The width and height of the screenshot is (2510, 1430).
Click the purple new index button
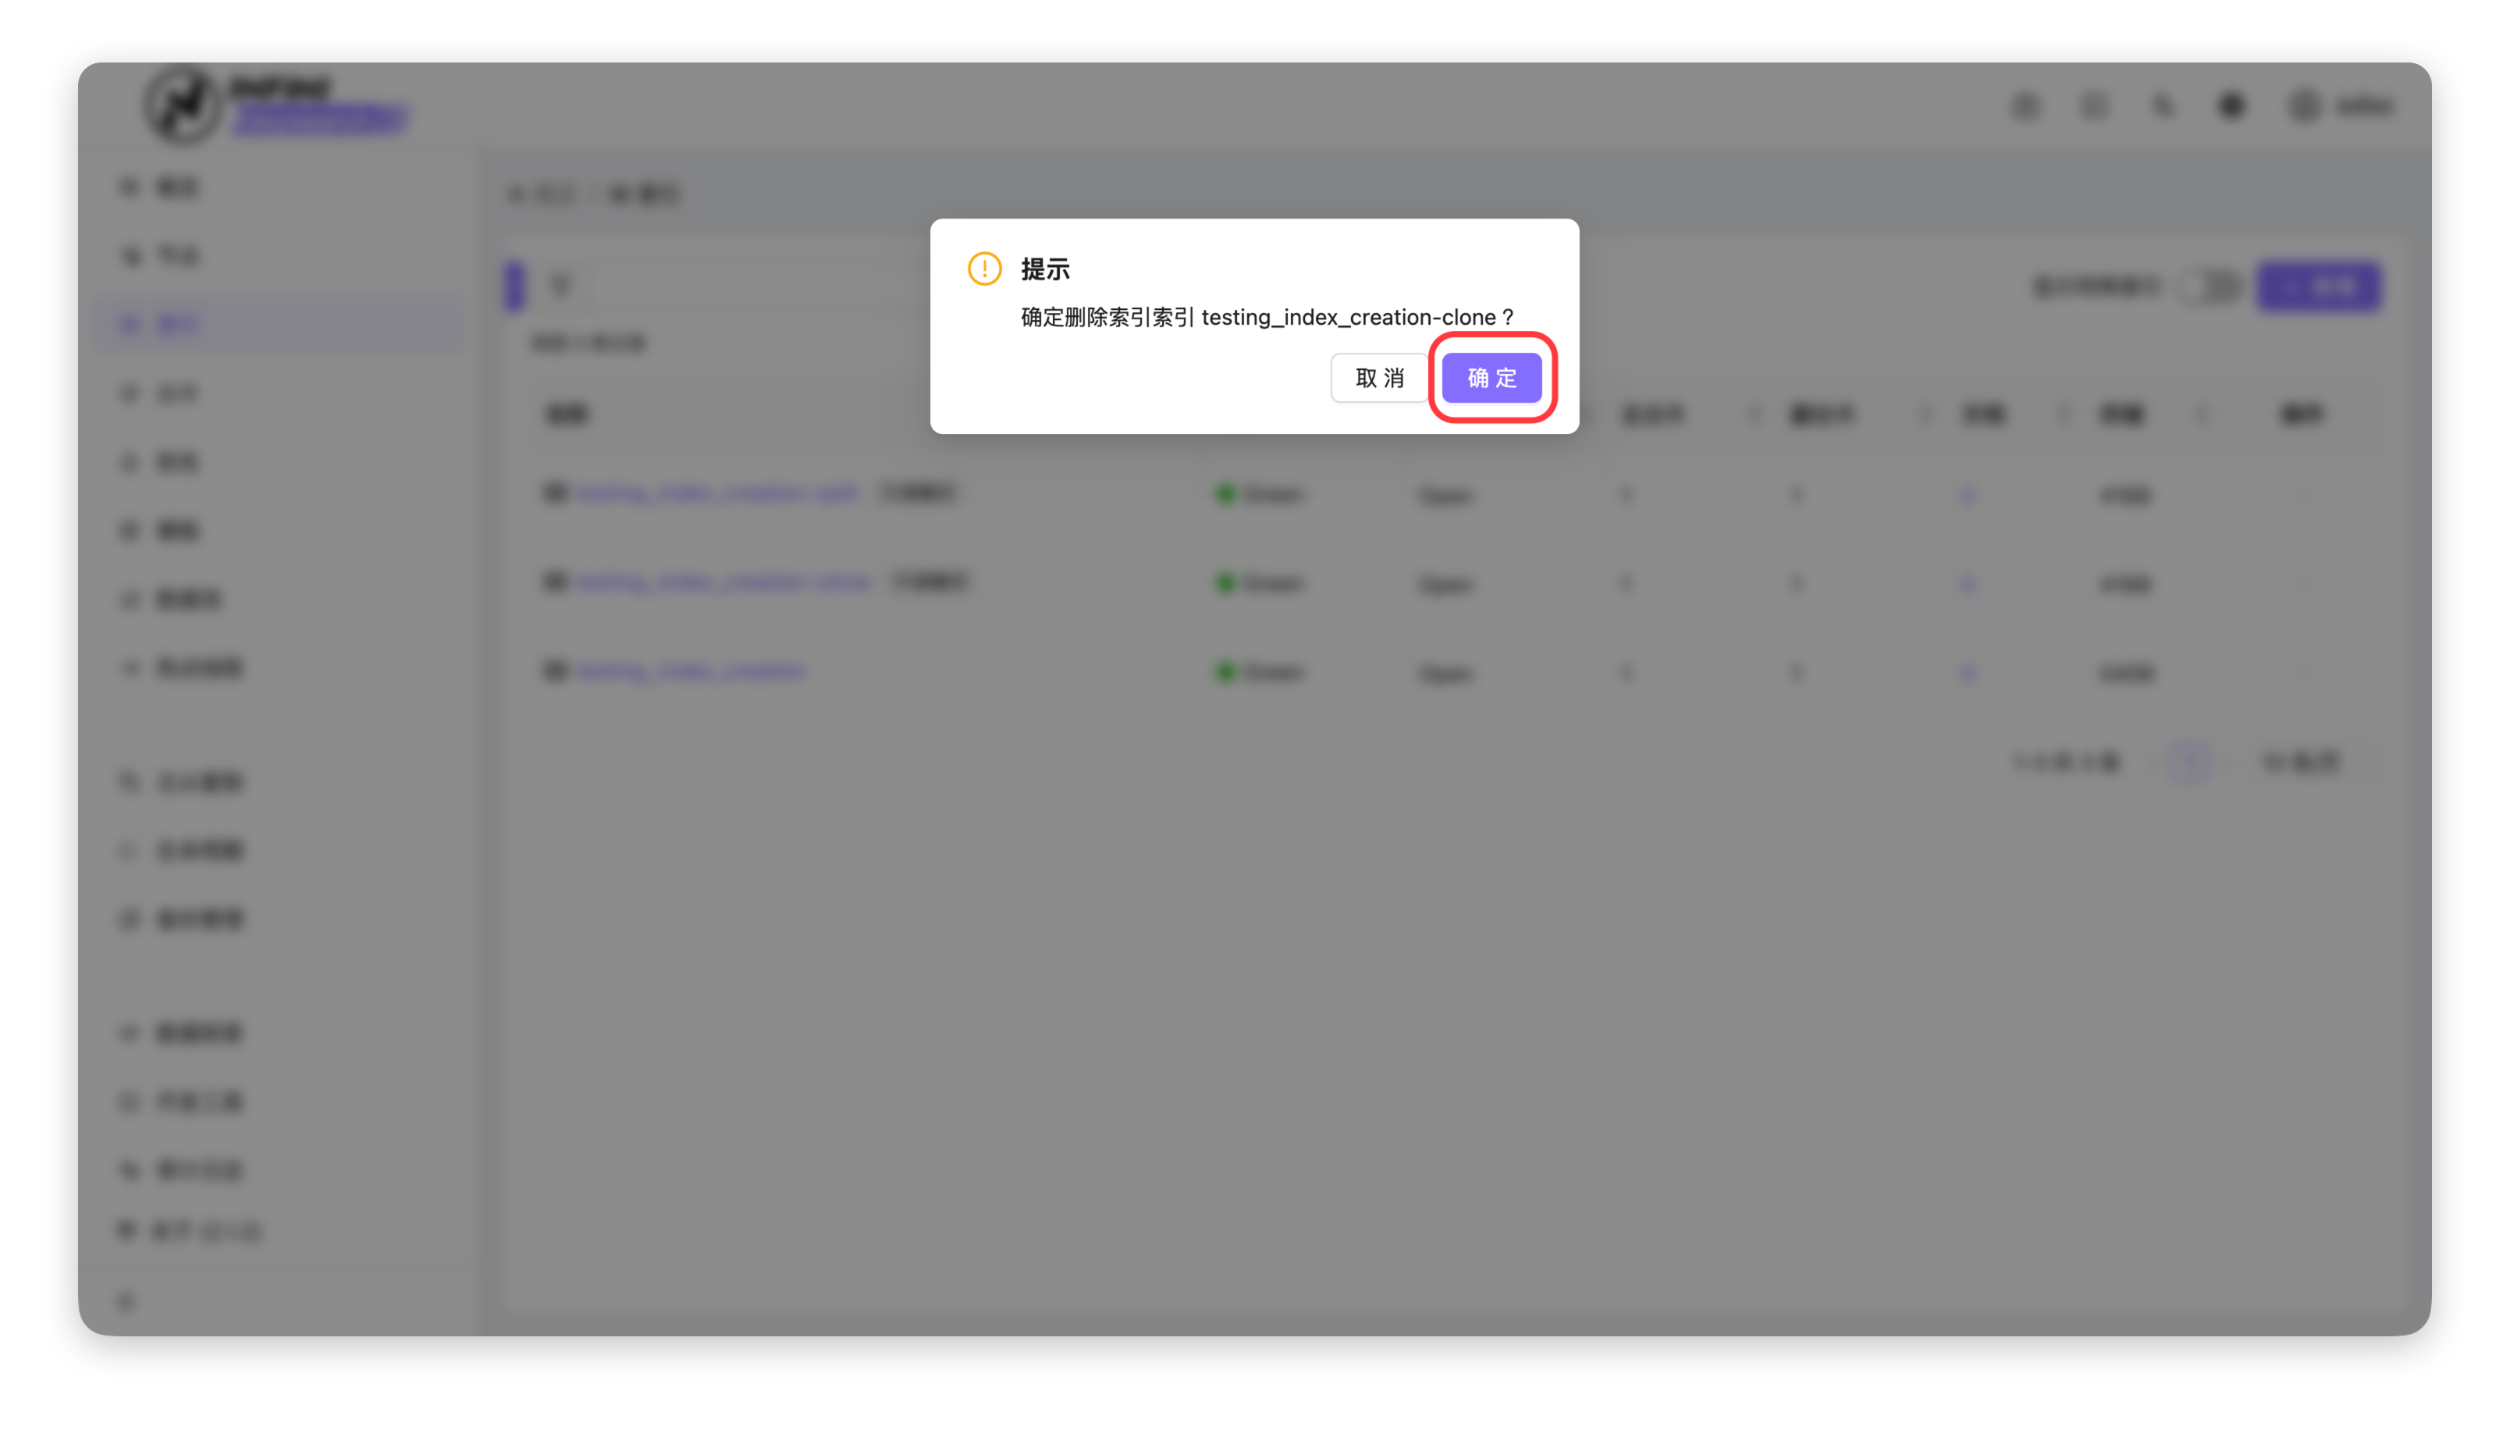click(x=2317, y=286)
